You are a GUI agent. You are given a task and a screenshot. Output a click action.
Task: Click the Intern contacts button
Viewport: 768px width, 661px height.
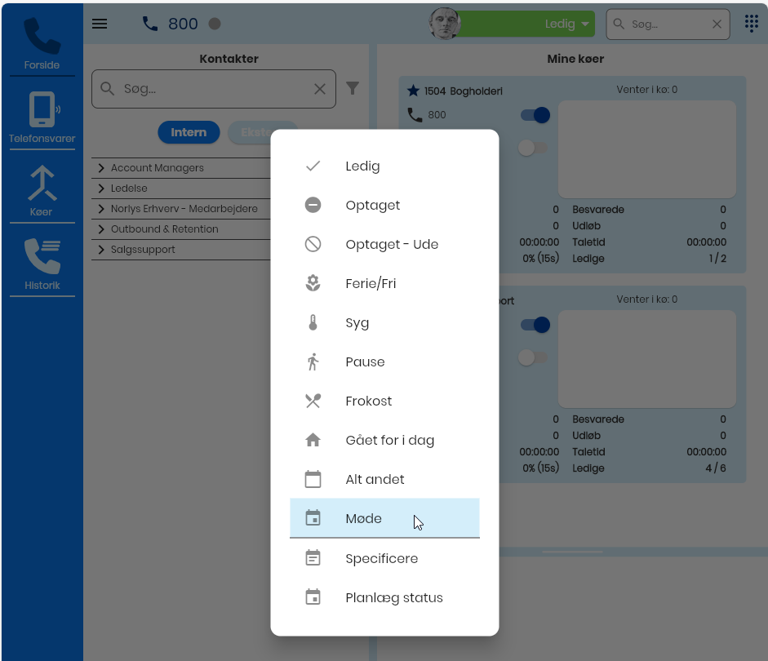(189, 132)
